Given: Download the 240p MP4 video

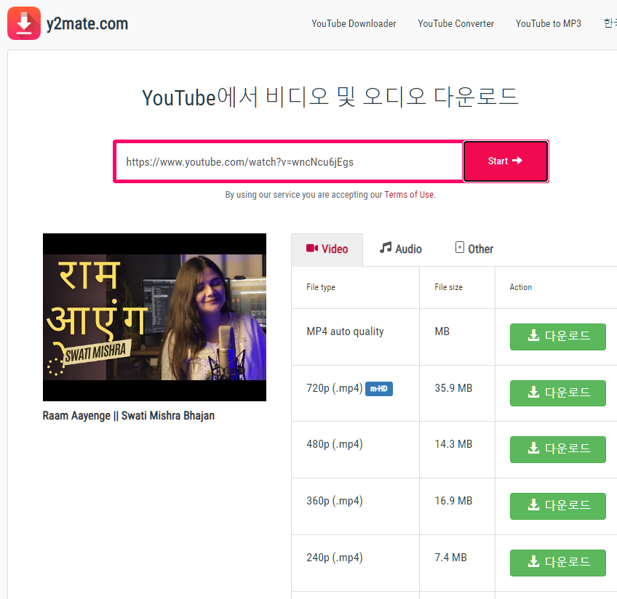Looking at the screenshot, I should (557, 563).
